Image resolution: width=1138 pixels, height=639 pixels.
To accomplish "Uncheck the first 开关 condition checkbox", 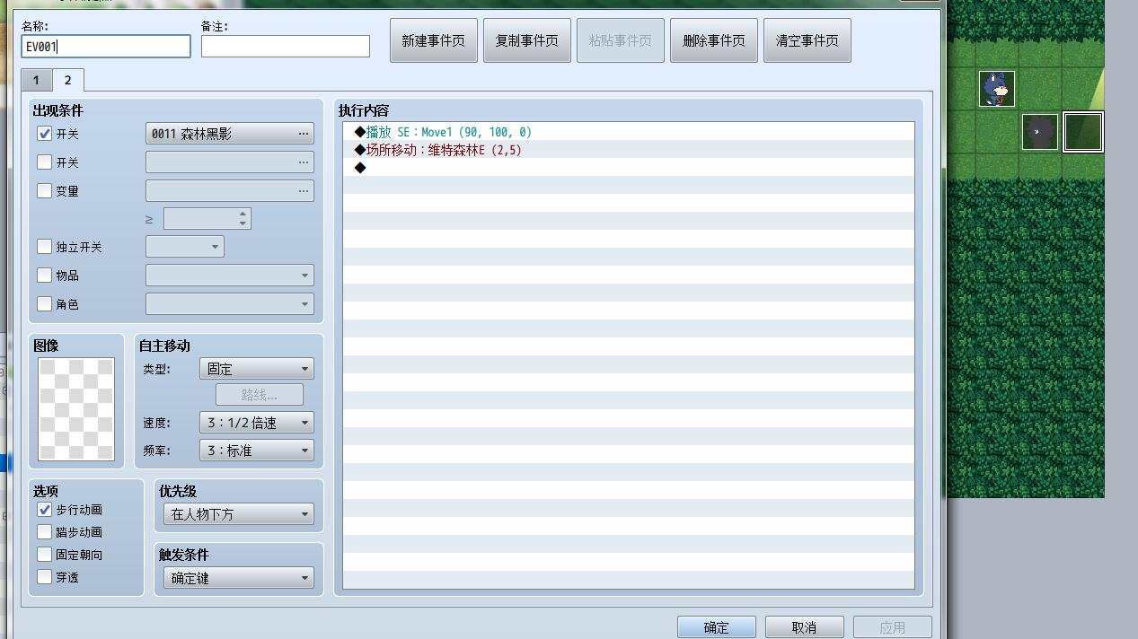I will click(x=44, y=134).
